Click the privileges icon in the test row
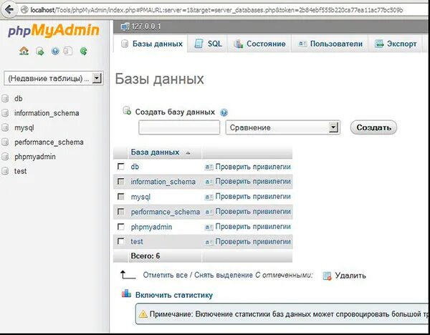Image resolution: width=430 pixels, height=335 pixels. coord(209,242)
